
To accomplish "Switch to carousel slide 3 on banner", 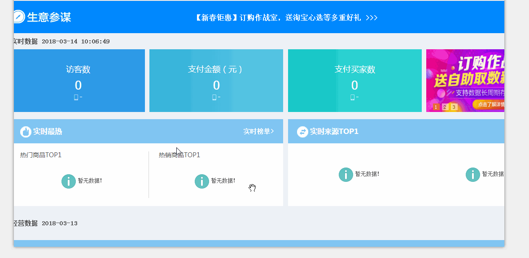I will coord(454,107).
